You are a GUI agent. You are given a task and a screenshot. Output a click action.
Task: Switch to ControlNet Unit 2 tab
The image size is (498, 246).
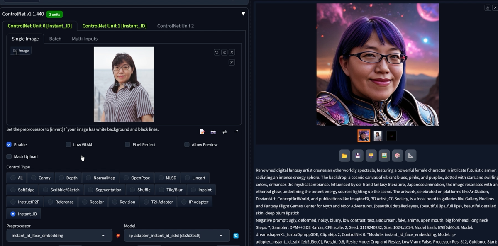tap(175, 26)
